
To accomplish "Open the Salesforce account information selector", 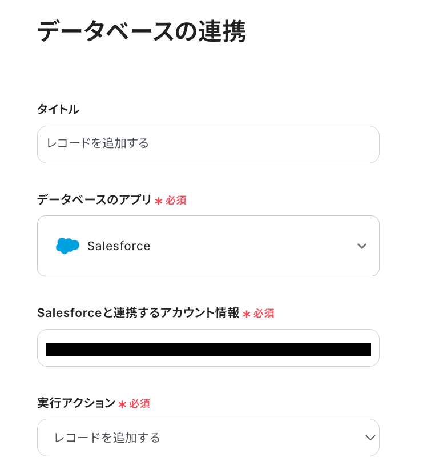I will (208, 348).
